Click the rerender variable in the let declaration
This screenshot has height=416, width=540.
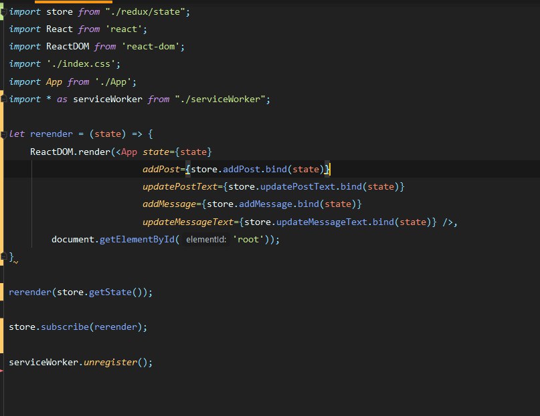(x=52, y=134)
